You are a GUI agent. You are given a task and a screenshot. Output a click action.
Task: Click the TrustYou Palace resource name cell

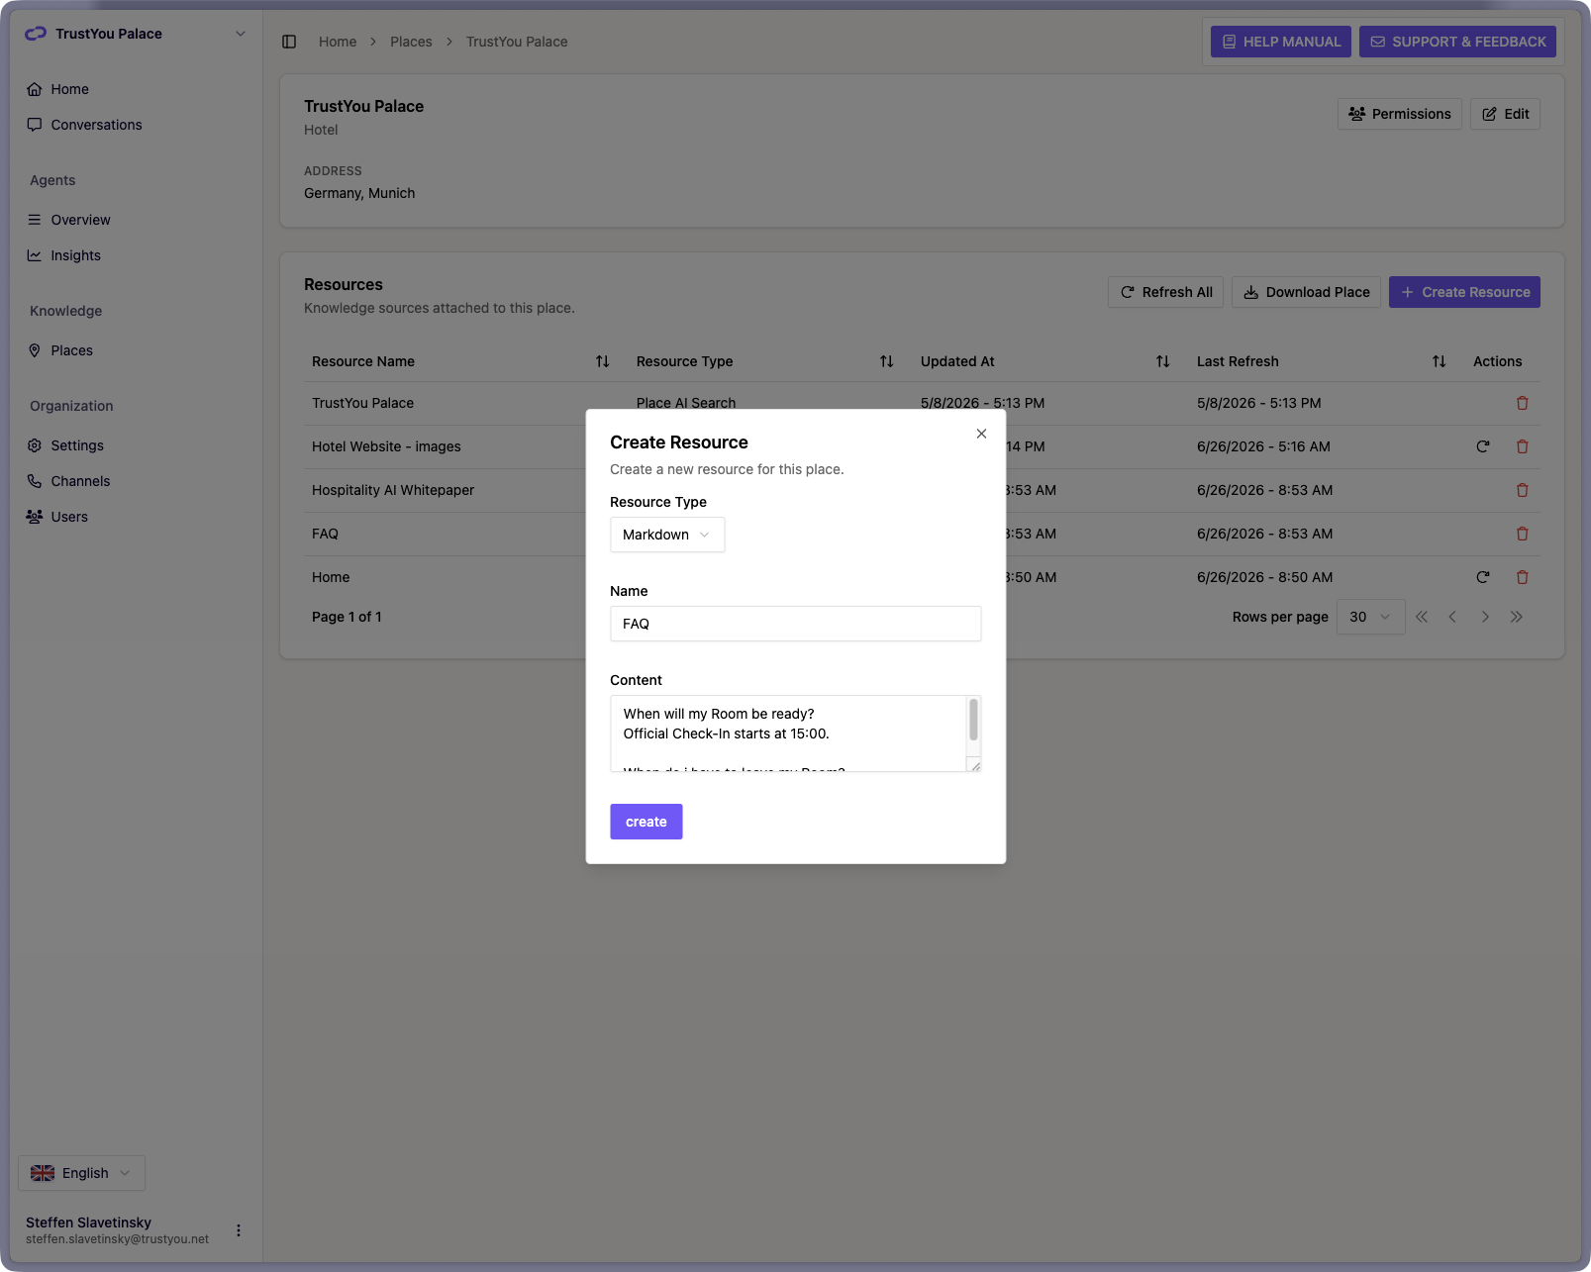point(362,403)
